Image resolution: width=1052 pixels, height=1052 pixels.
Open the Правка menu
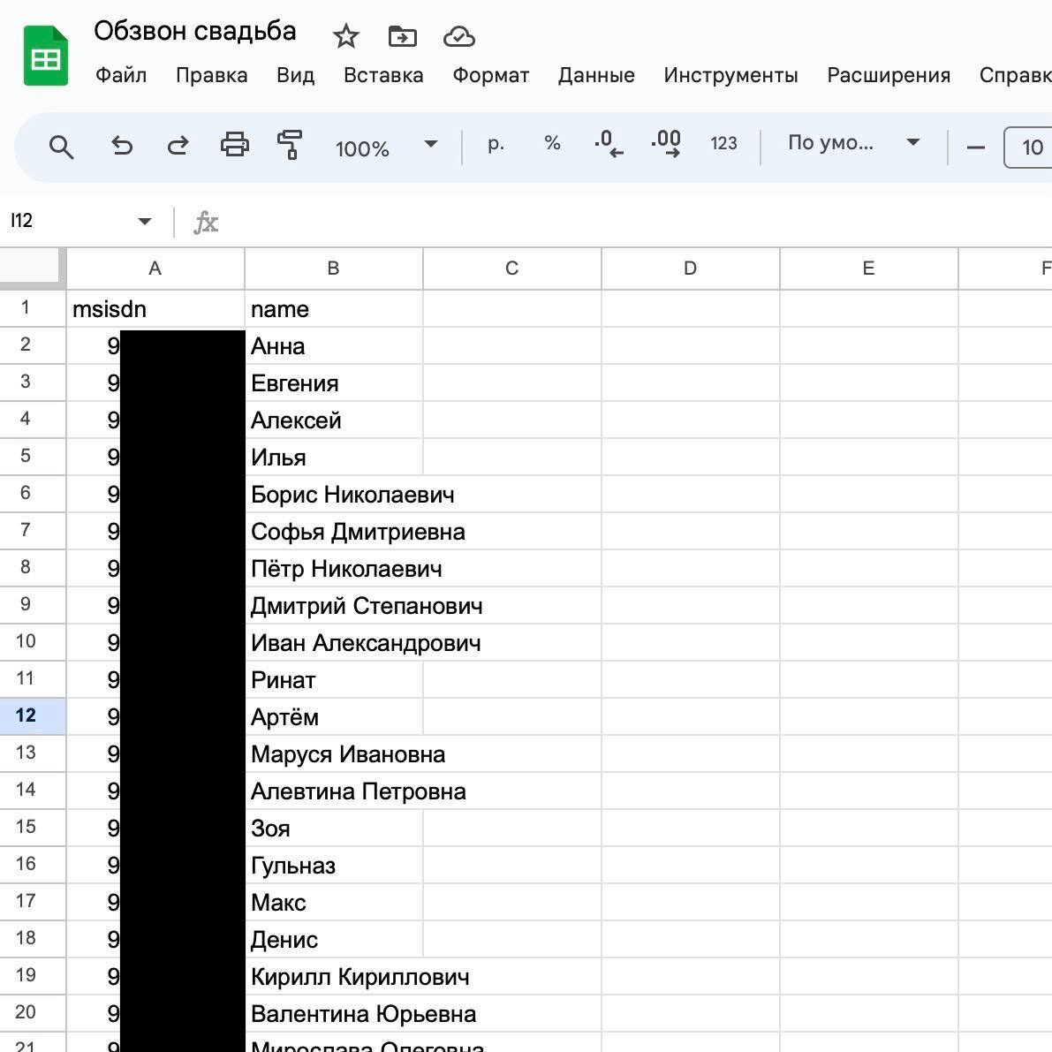pyautogui.click(x=212, y=75)
